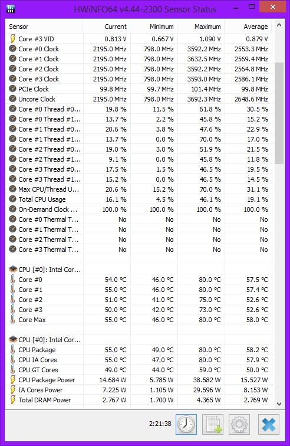Click the clock reset timer icon

tap(186, 424)
